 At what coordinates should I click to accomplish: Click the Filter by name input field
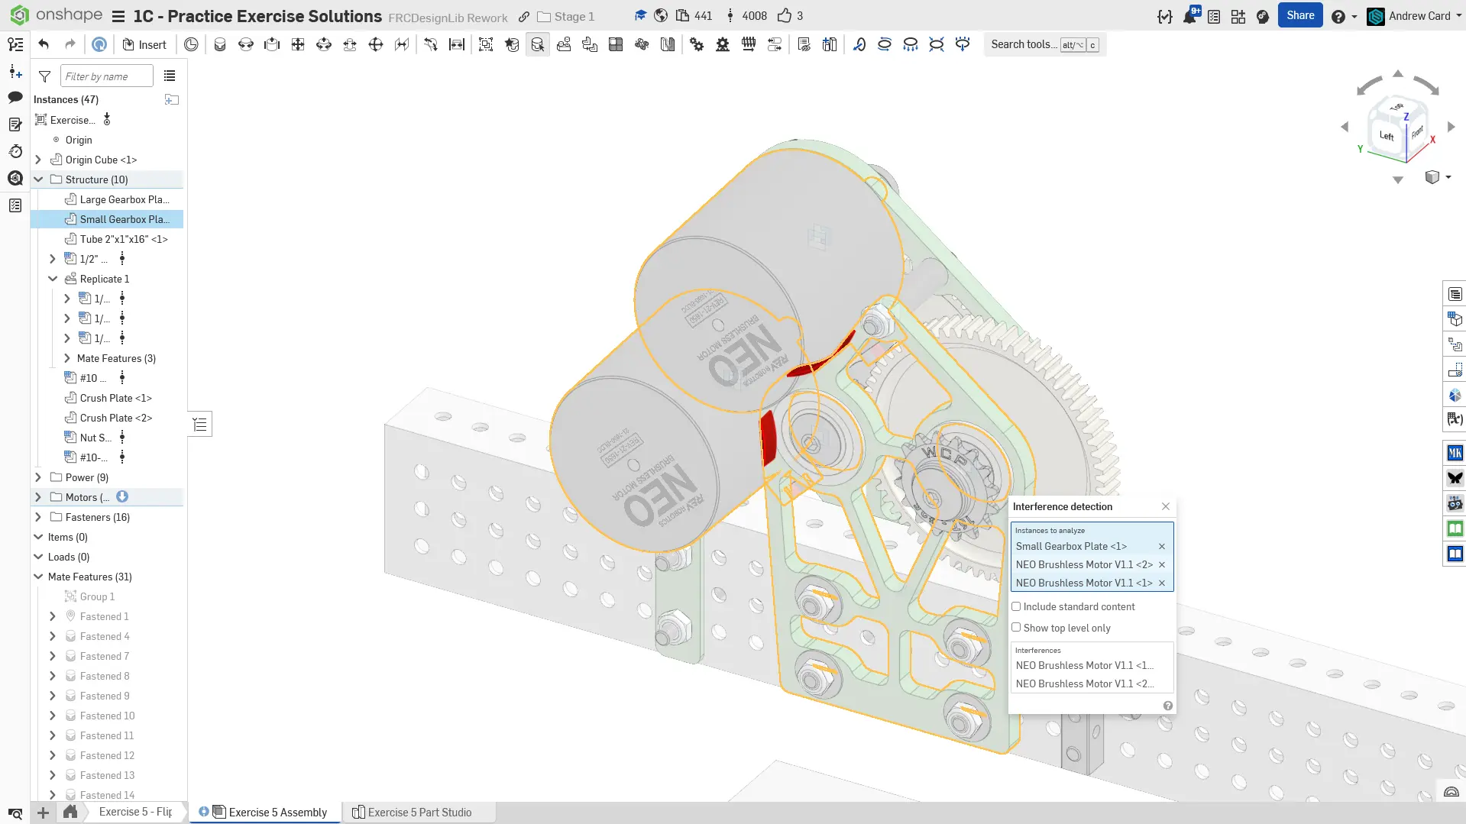pos(105,76)
